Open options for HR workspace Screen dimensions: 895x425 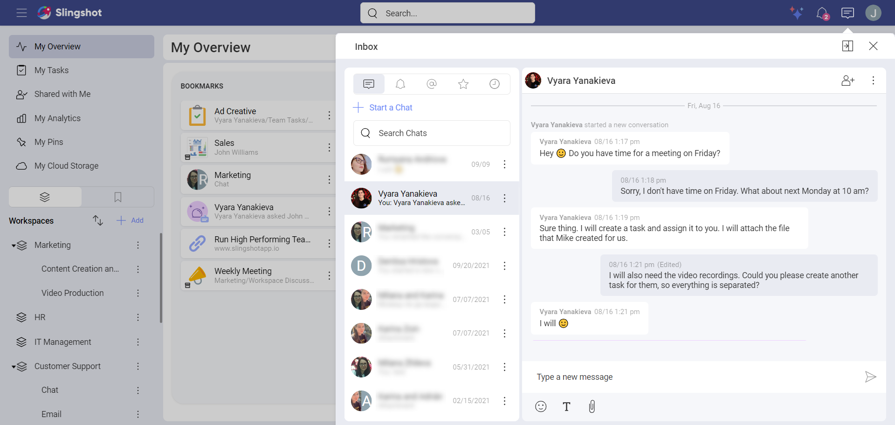click(138, 317)
